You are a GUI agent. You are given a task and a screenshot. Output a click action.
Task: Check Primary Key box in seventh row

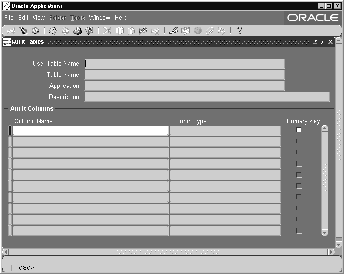[x=299, y=197]
